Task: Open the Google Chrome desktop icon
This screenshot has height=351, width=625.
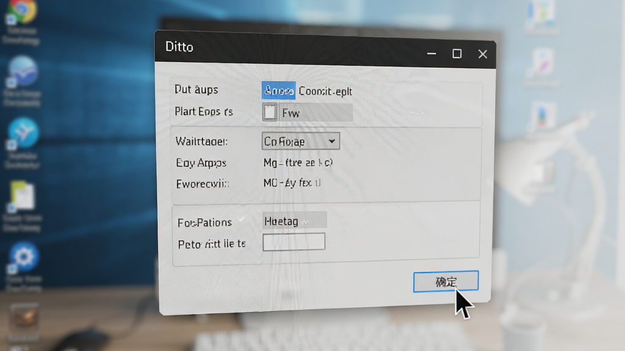Action: [x=22, y=11]
